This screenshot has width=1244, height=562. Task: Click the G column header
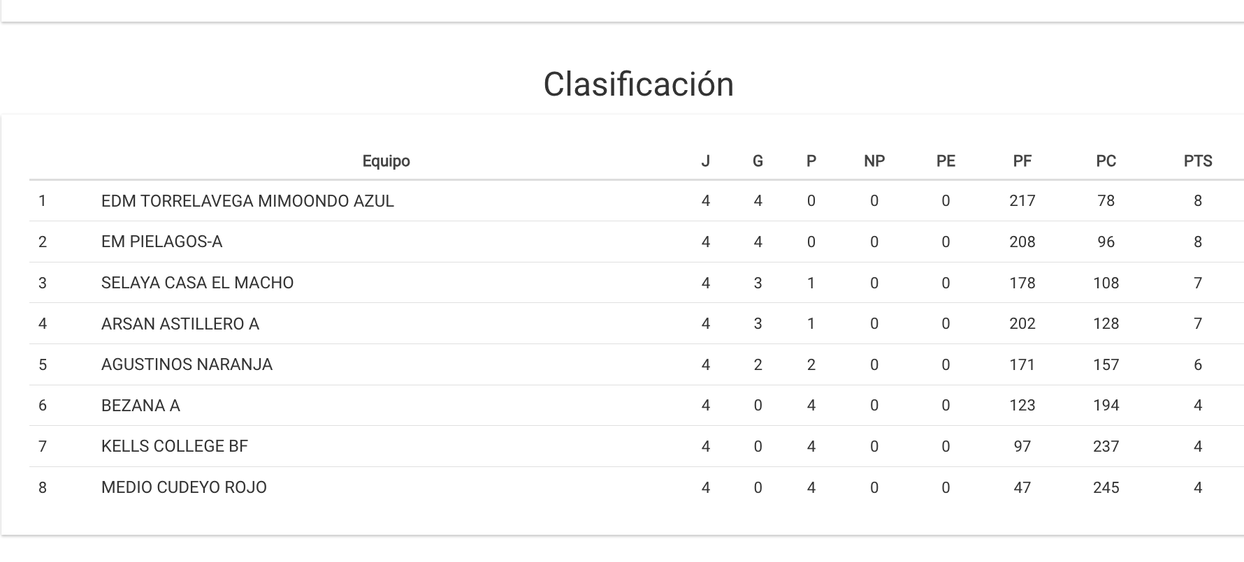point(758,161)
